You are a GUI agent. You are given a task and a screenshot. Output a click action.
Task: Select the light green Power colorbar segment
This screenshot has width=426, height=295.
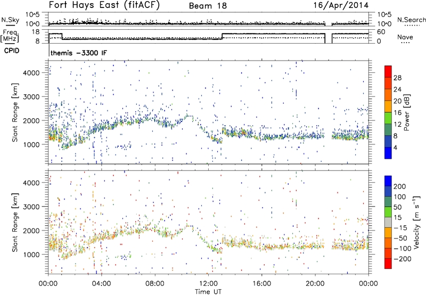coord(388,118)
